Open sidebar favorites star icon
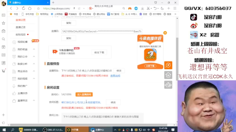236x132 pixels. click(3, 23)
